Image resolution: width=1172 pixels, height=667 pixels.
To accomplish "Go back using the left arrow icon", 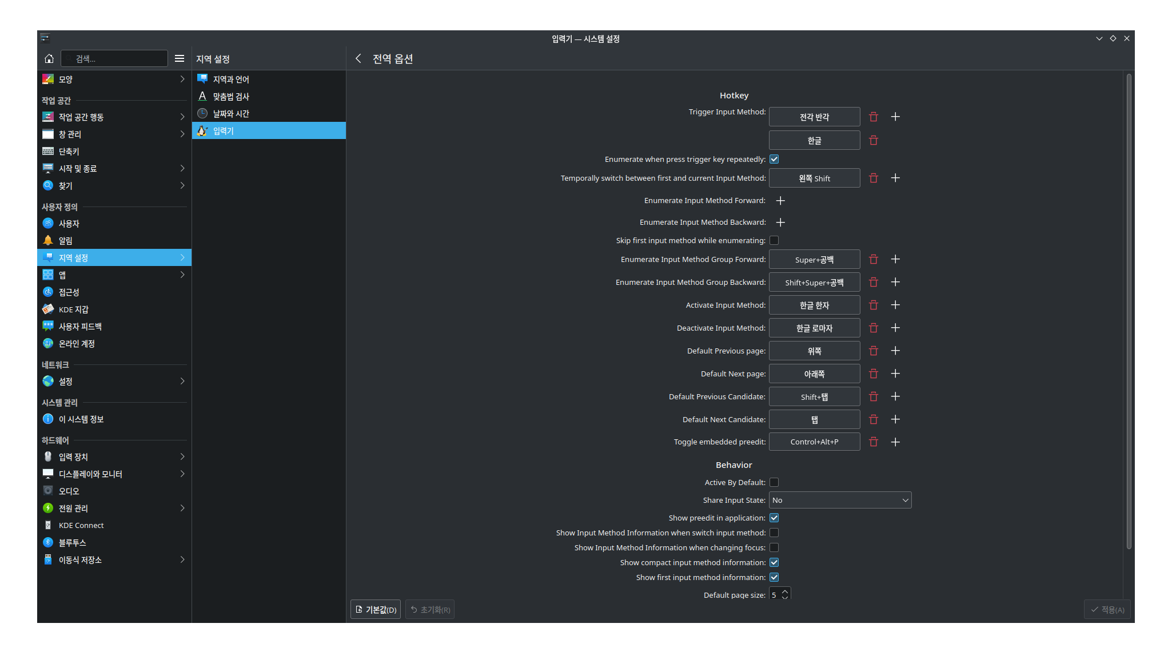I will [358, 58].
